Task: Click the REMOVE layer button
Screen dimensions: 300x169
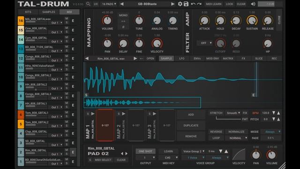Action: coord(191,136)
